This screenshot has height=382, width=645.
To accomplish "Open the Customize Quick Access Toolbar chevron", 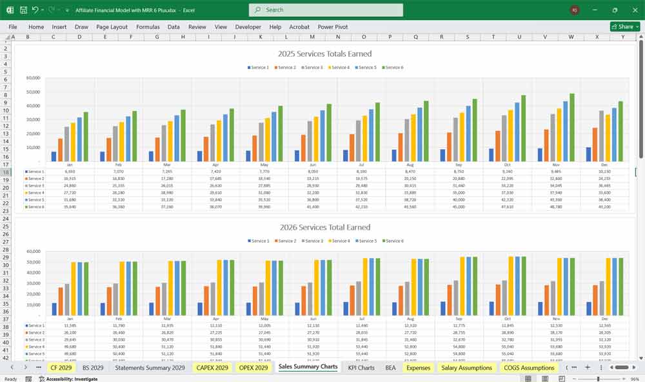I will coord(66,10).
